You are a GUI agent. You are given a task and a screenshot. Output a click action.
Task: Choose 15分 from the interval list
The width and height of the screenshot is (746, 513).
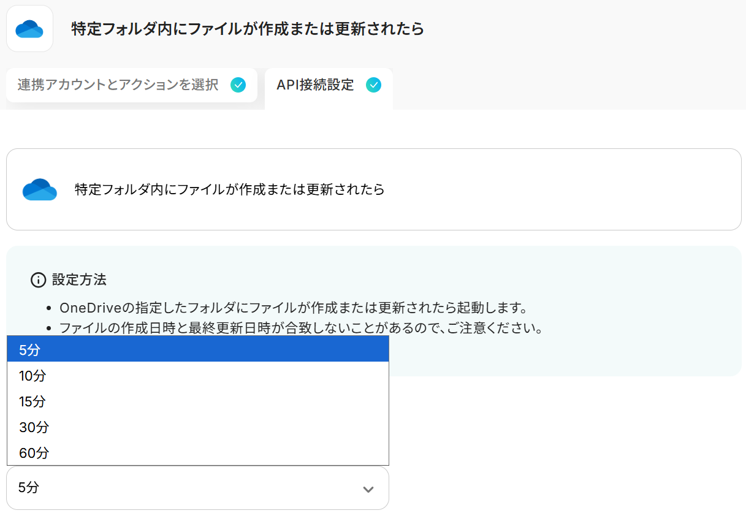coord(197,401)
